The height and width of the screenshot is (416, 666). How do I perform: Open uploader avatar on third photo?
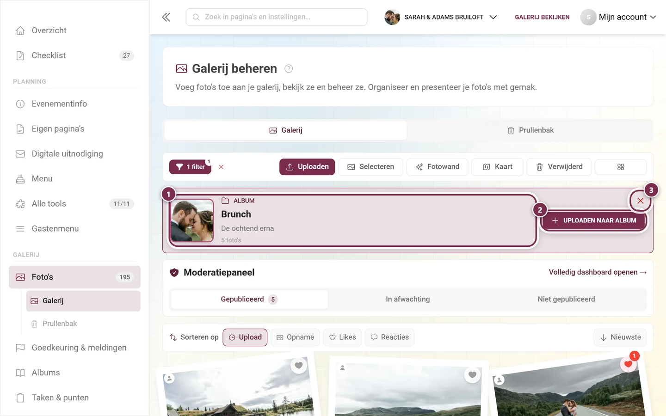click(499, 380)
